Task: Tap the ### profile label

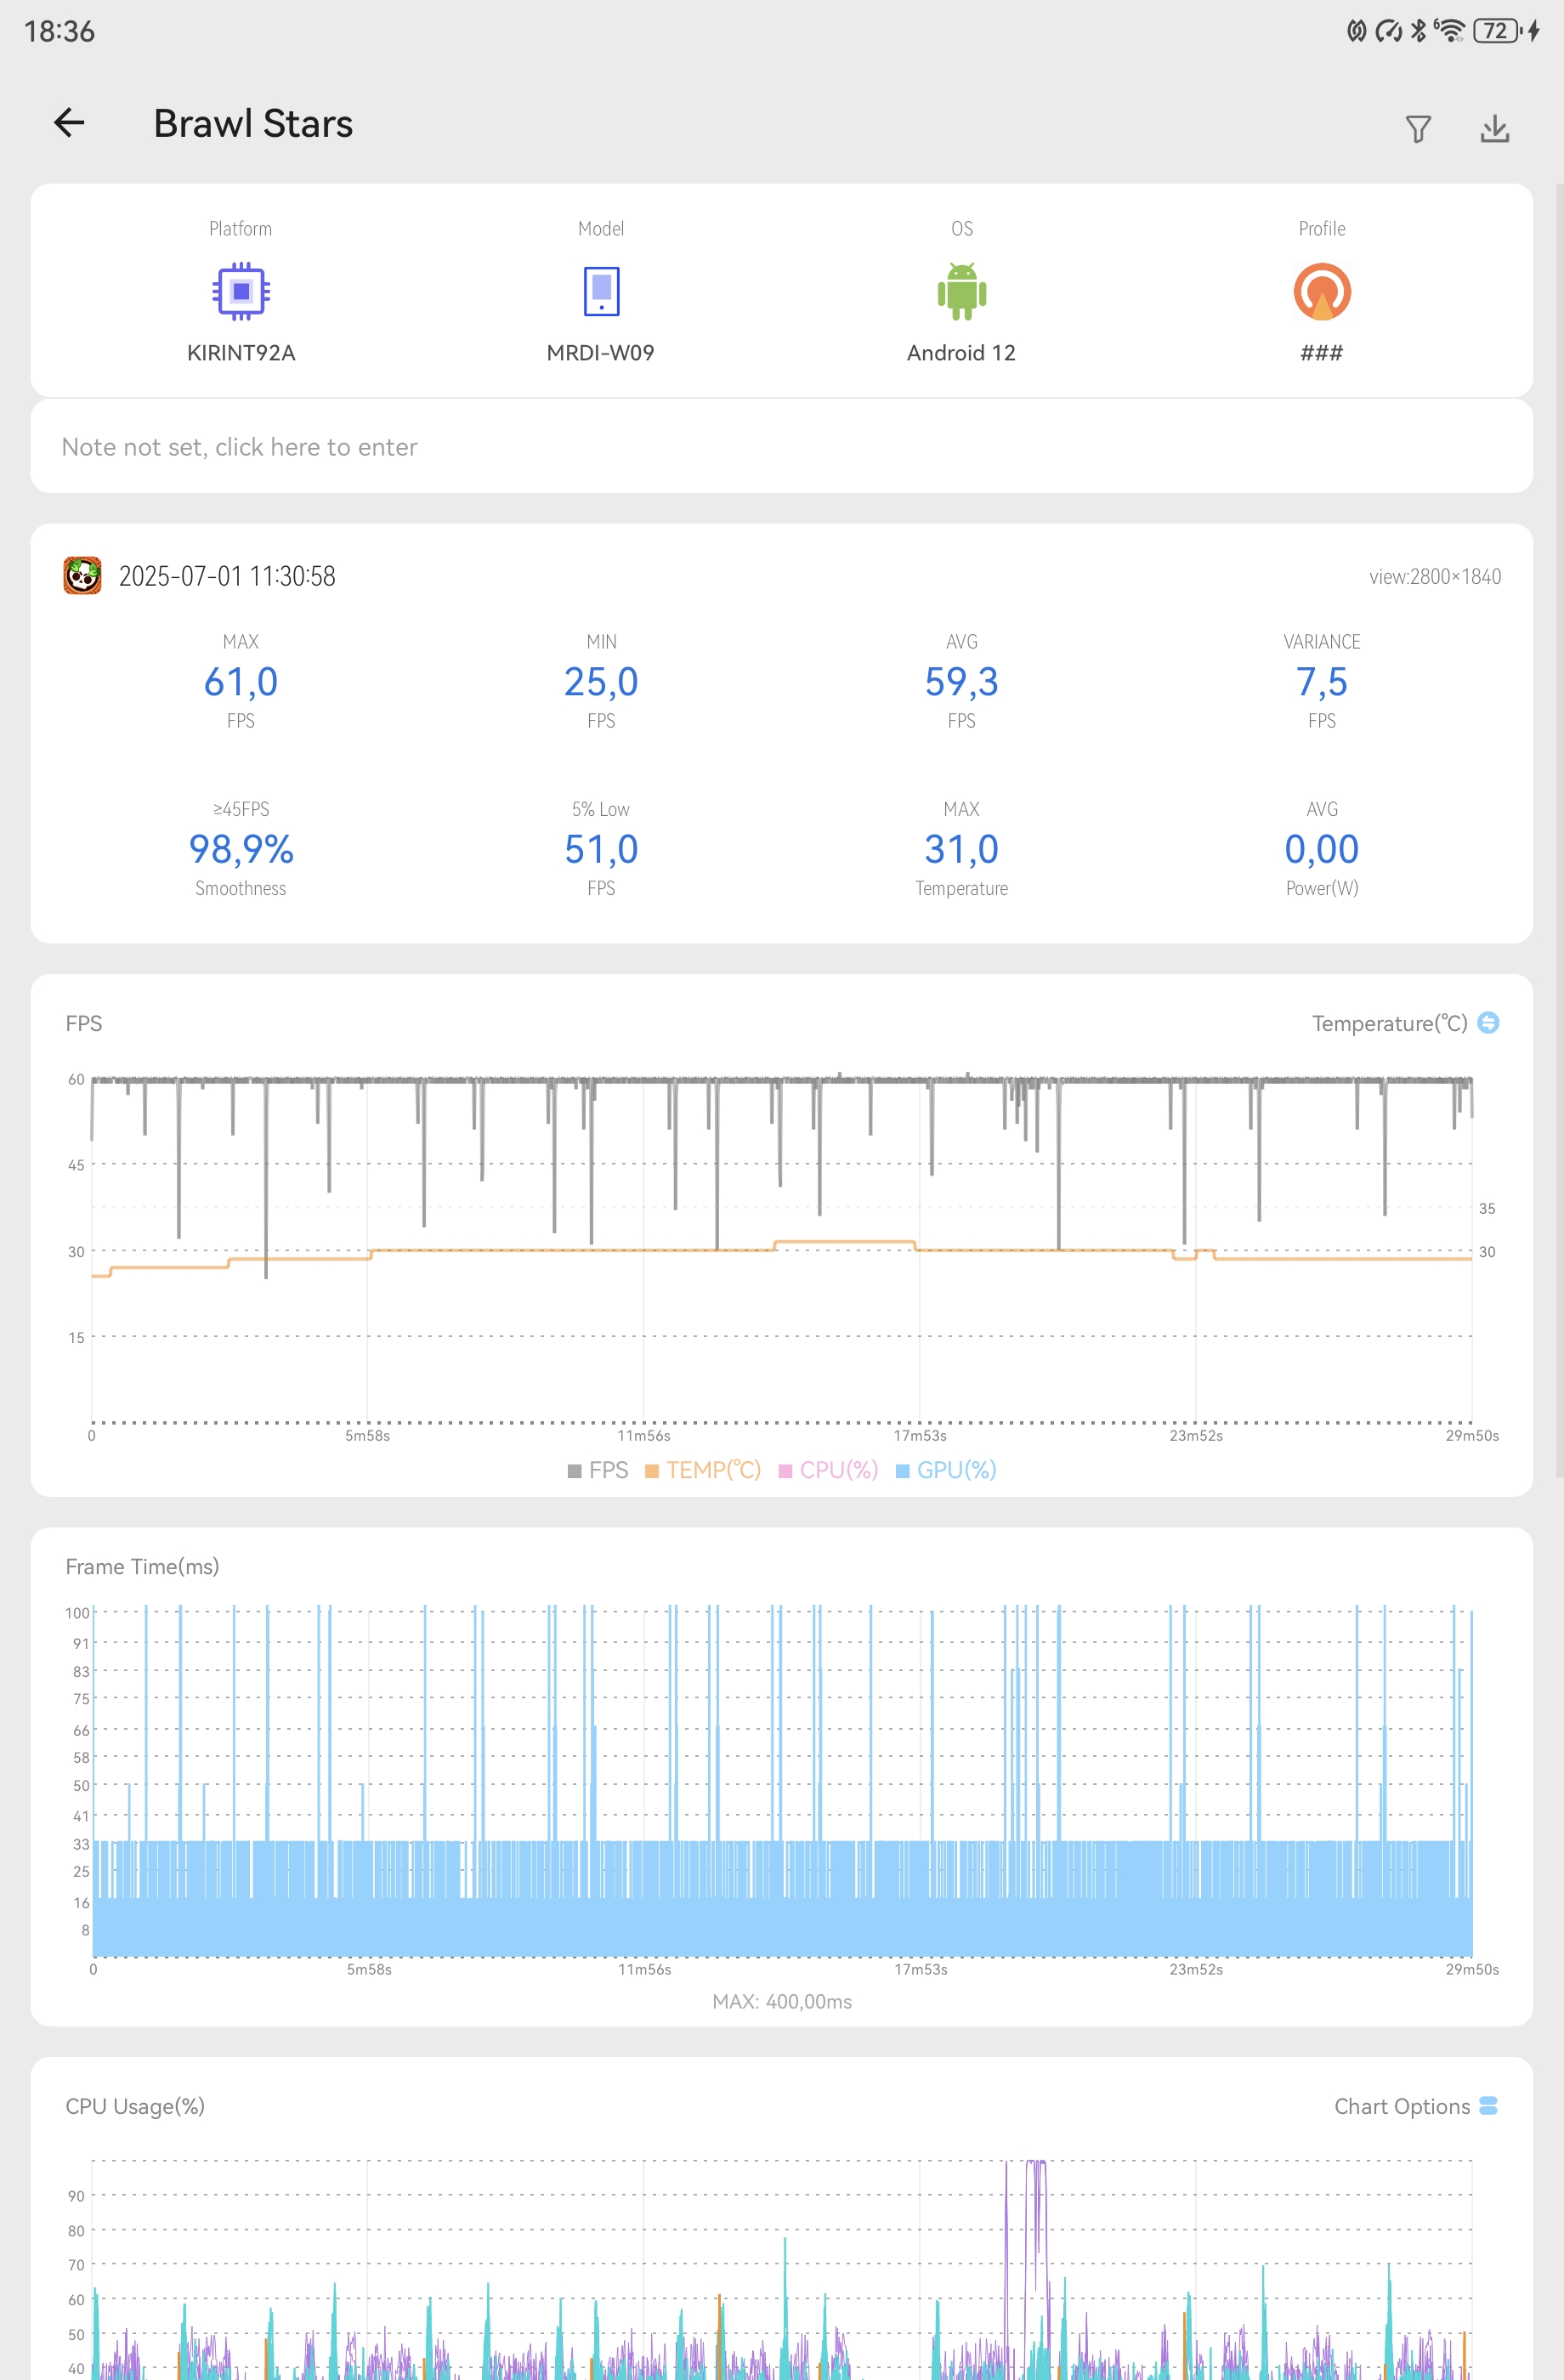Action: 1322,352
